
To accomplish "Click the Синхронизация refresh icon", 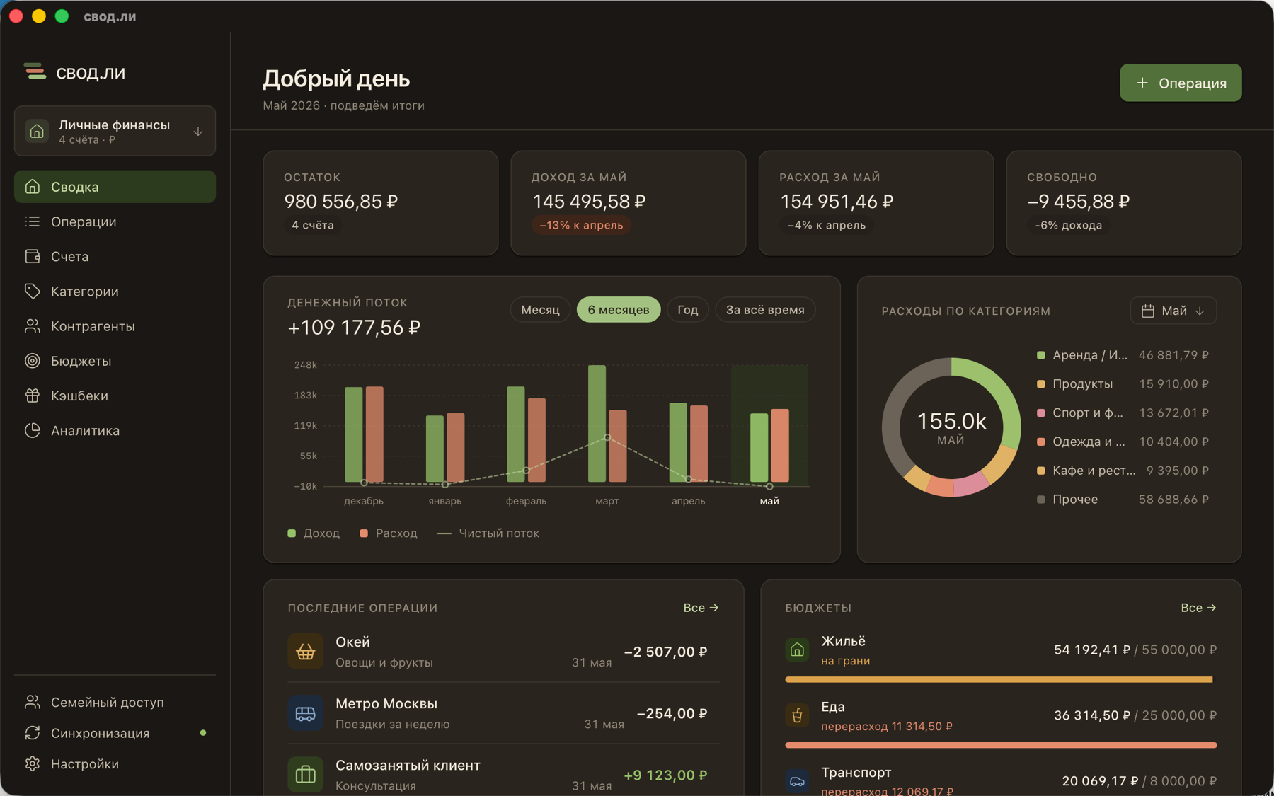I will 33,733.
